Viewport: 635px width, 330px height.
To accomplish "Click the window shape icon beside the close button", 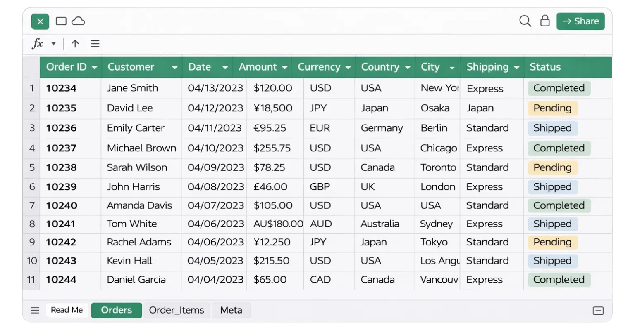I will coord(61,21).
